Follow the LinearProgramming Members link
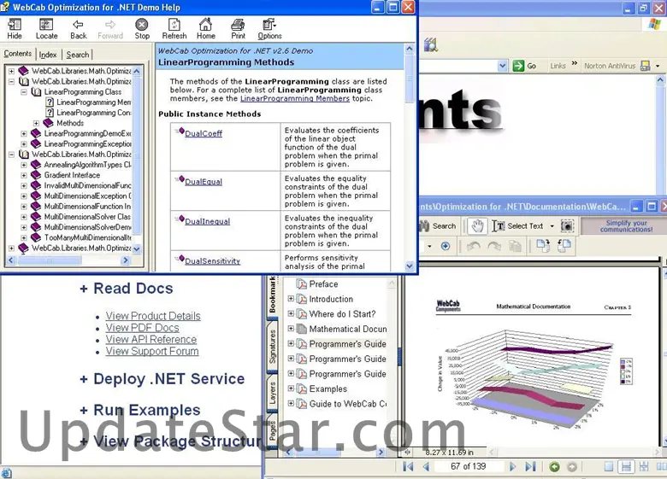Screen dimensions: 667x479 pyautogui.click(x=295, y=98)
